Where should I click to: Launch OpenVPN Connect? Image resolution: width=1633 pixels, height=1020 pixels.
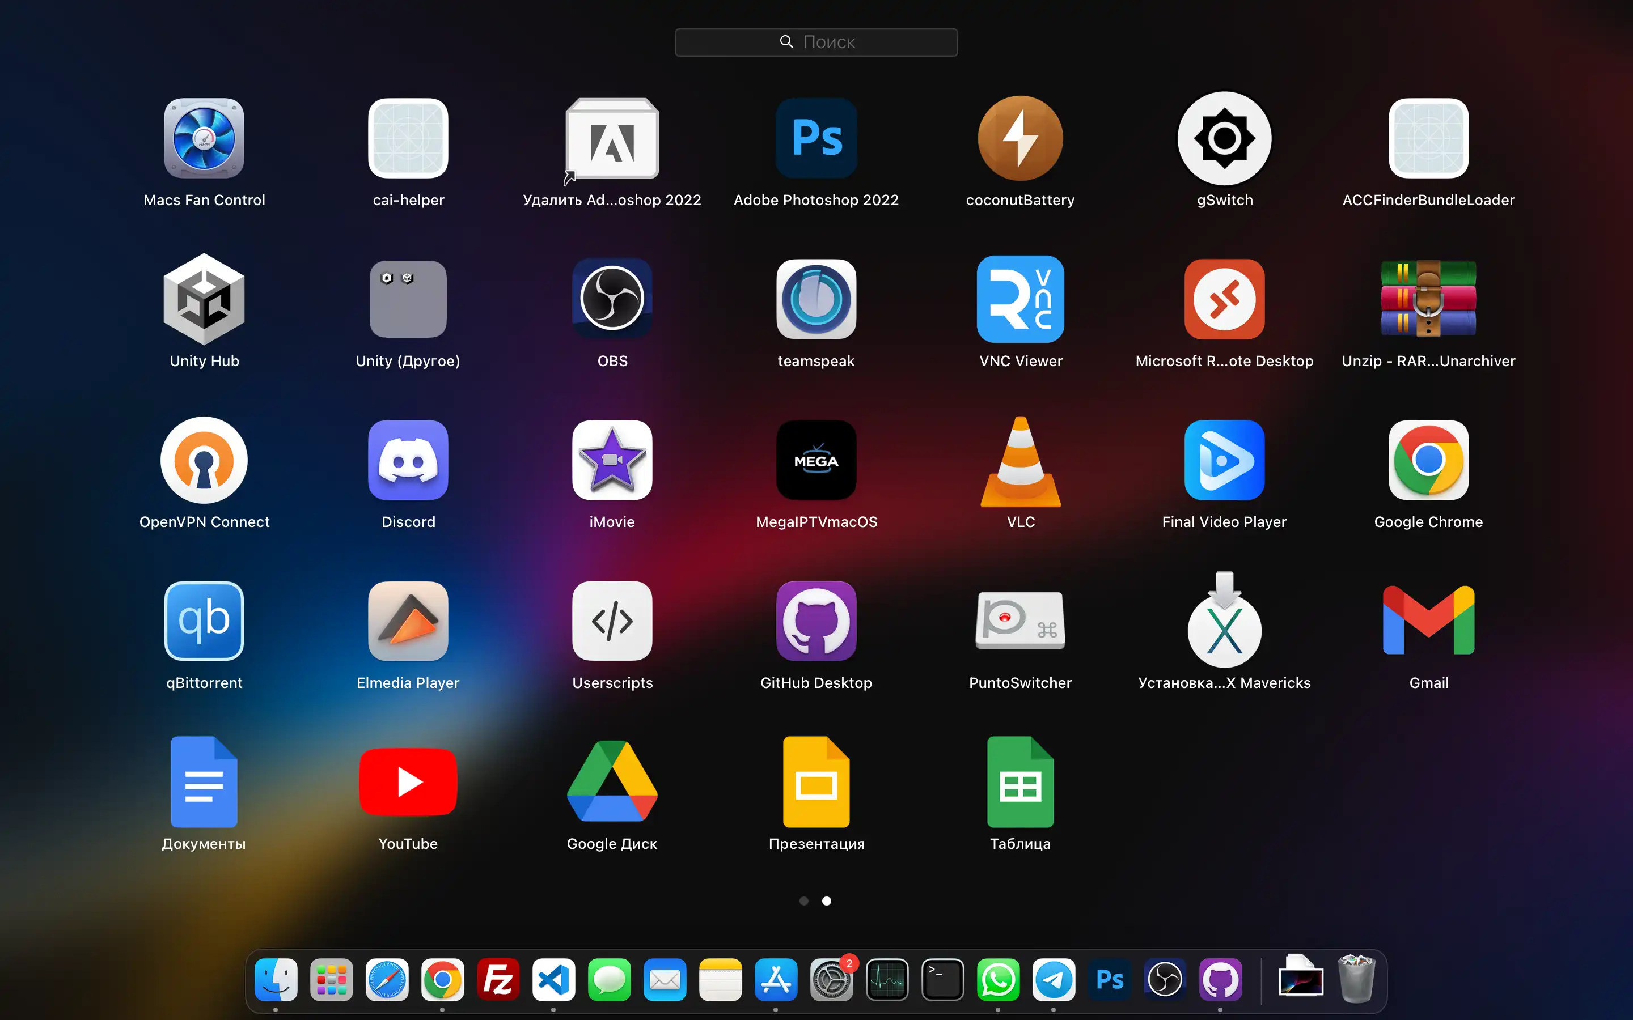click(204, 460)
